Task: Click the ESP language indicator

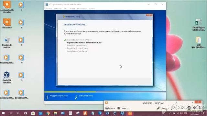Action: [x=186, y=113]
